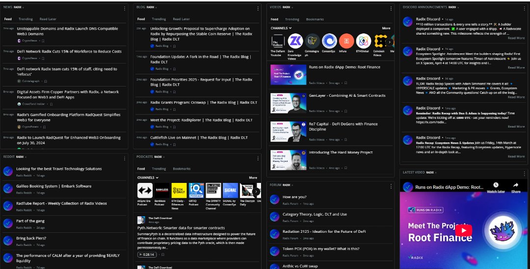The width and height of the screenshot is (530, 269).
Task: Open the RadTube Report Reddit post
Action: tap(61, 203)
